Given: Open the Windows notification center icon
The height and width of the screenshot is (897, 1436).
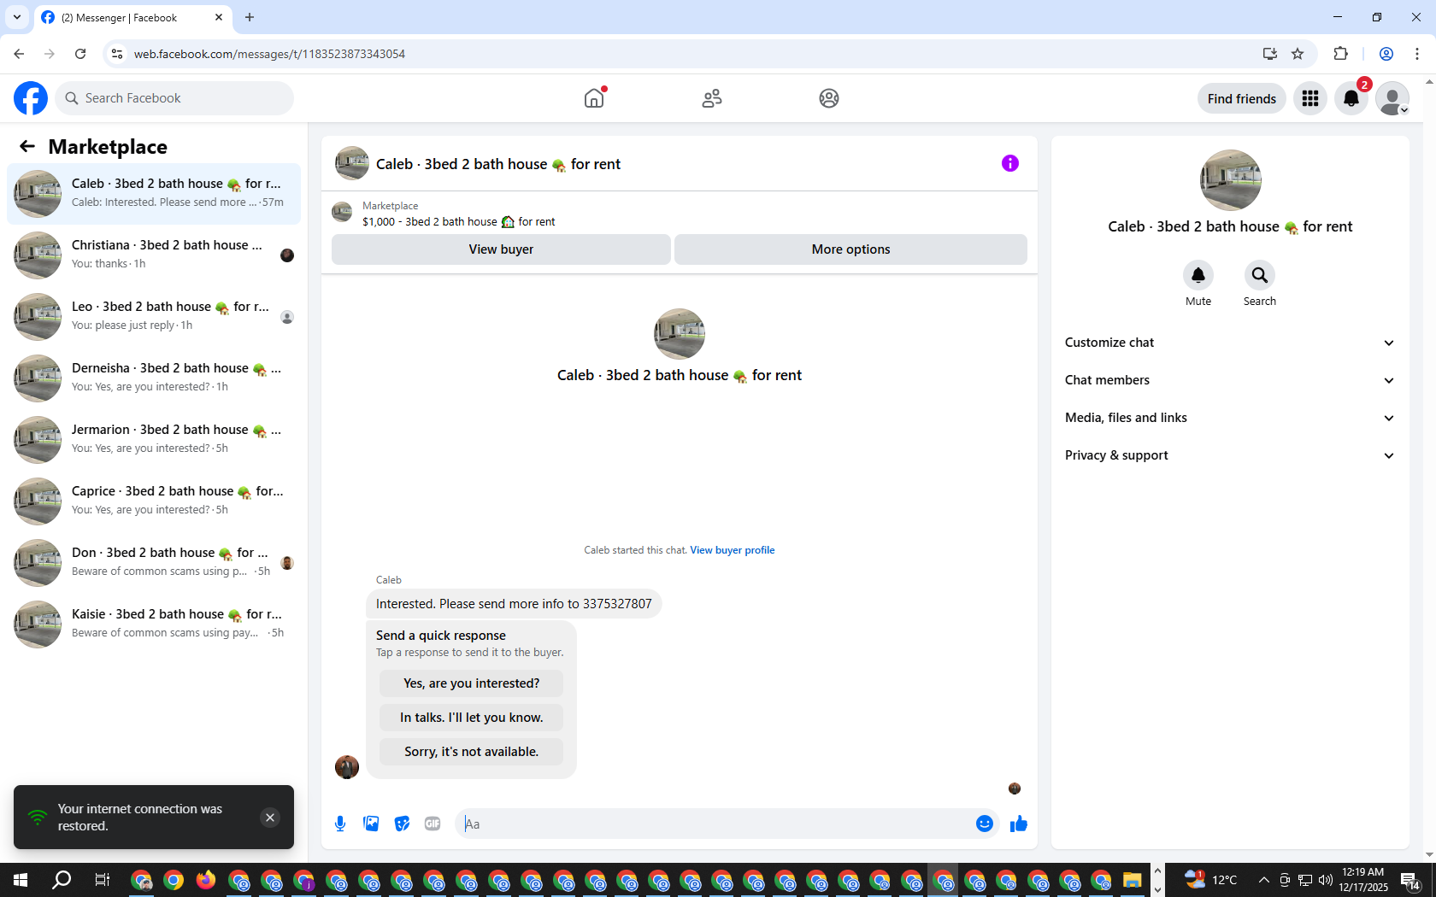Looking at the screenshot, I should pyautogui.click(x=1411, y=880).
